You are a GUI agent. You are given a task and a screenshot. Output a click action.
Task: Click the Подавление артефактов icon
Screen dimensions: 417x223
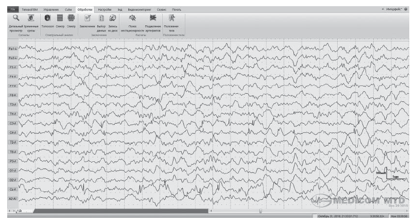[153, 18]
